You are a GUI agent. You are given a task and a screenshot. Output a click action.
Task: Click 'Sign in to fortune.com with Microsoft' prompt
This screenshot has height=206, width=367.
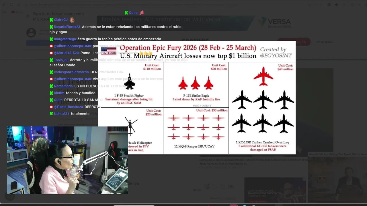(x=58, y=16)
